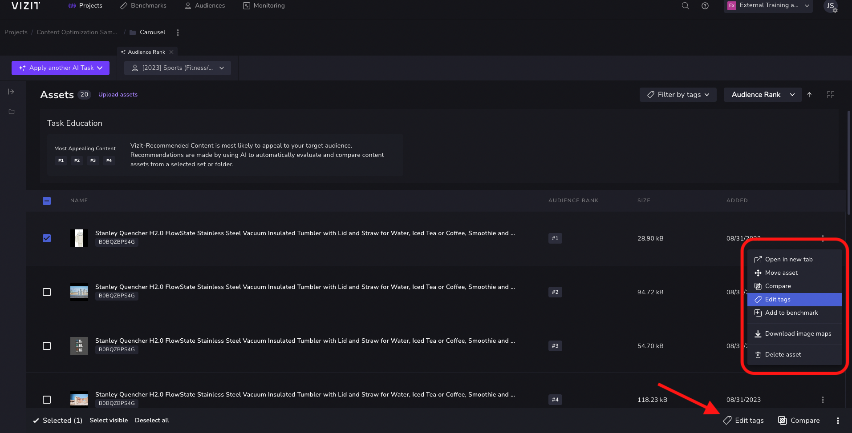
Task: Reverse sort order with the up arrow
Action: 809,95
